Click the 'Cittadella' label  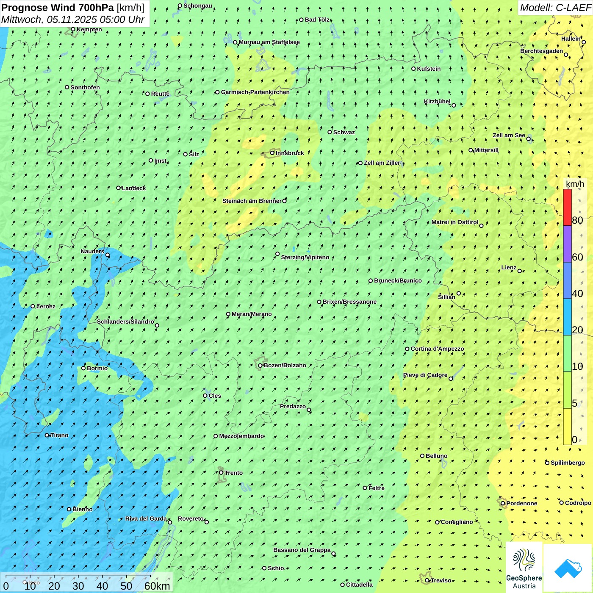coord(359,585)
